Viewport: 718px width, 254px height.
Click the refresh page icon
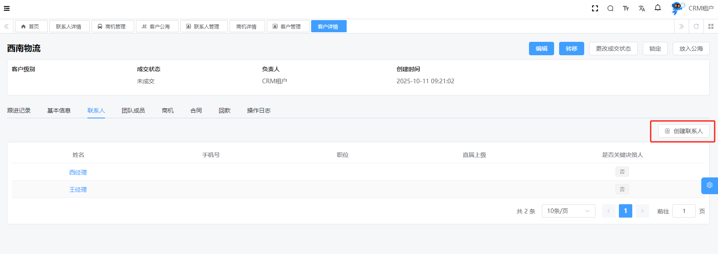point(696,26)
